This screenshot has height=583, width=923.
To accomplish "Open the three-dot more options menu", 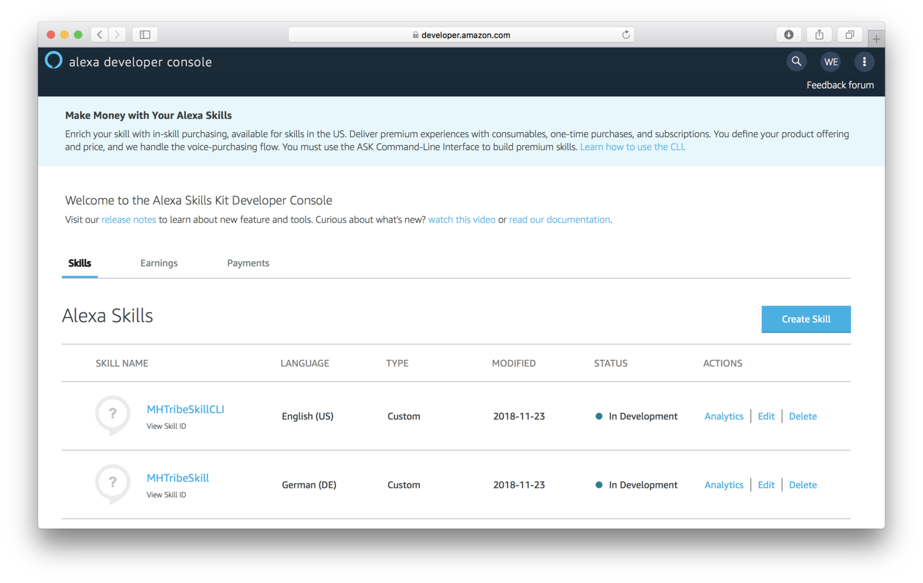I will [864, 62].
